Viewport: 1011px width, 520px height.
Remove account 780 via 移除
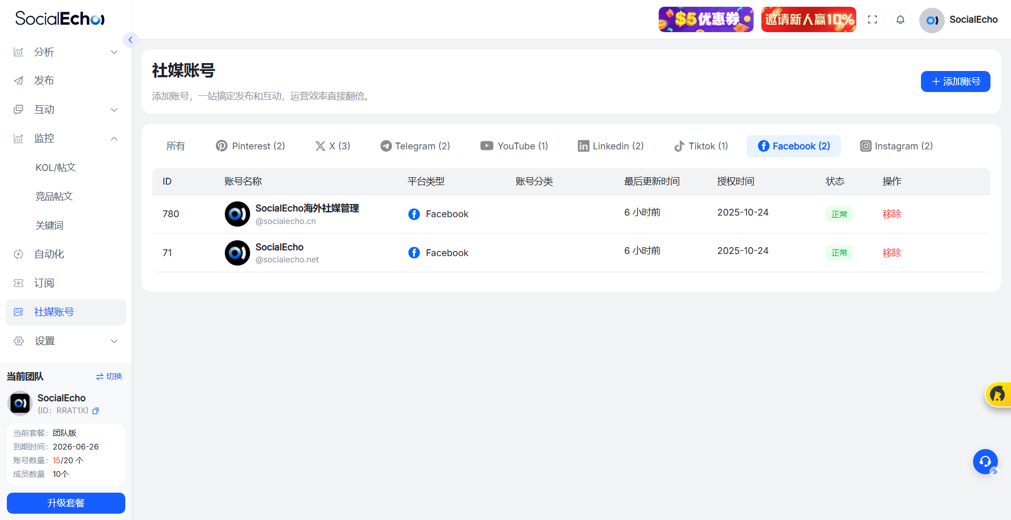click(892, 214)
